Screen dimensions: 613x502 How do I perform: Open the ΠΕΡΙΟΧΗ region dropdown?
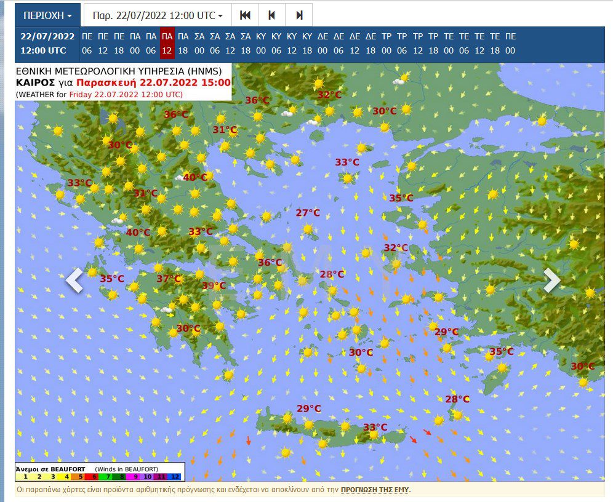tap(47, 15)
